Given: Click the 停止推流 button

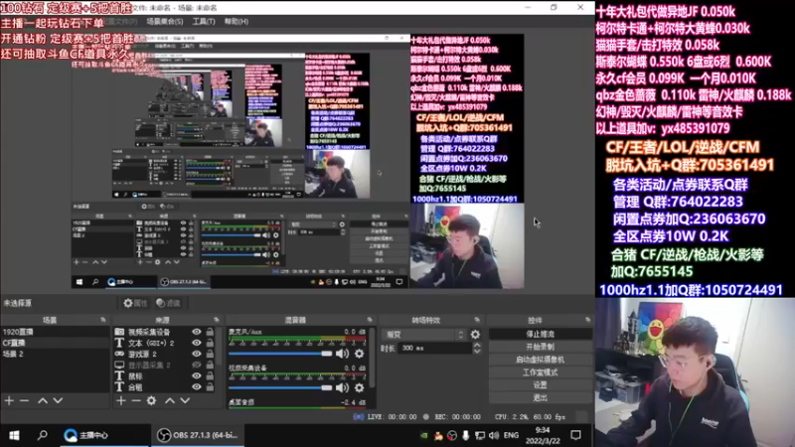Looking at the screenshot, I should pos(540,335).
